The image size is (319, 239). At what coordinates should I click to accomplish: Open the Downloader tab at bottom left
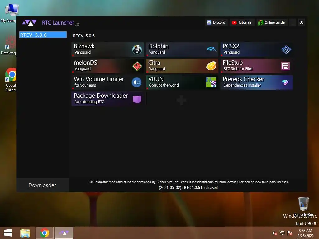pos(42,185)
